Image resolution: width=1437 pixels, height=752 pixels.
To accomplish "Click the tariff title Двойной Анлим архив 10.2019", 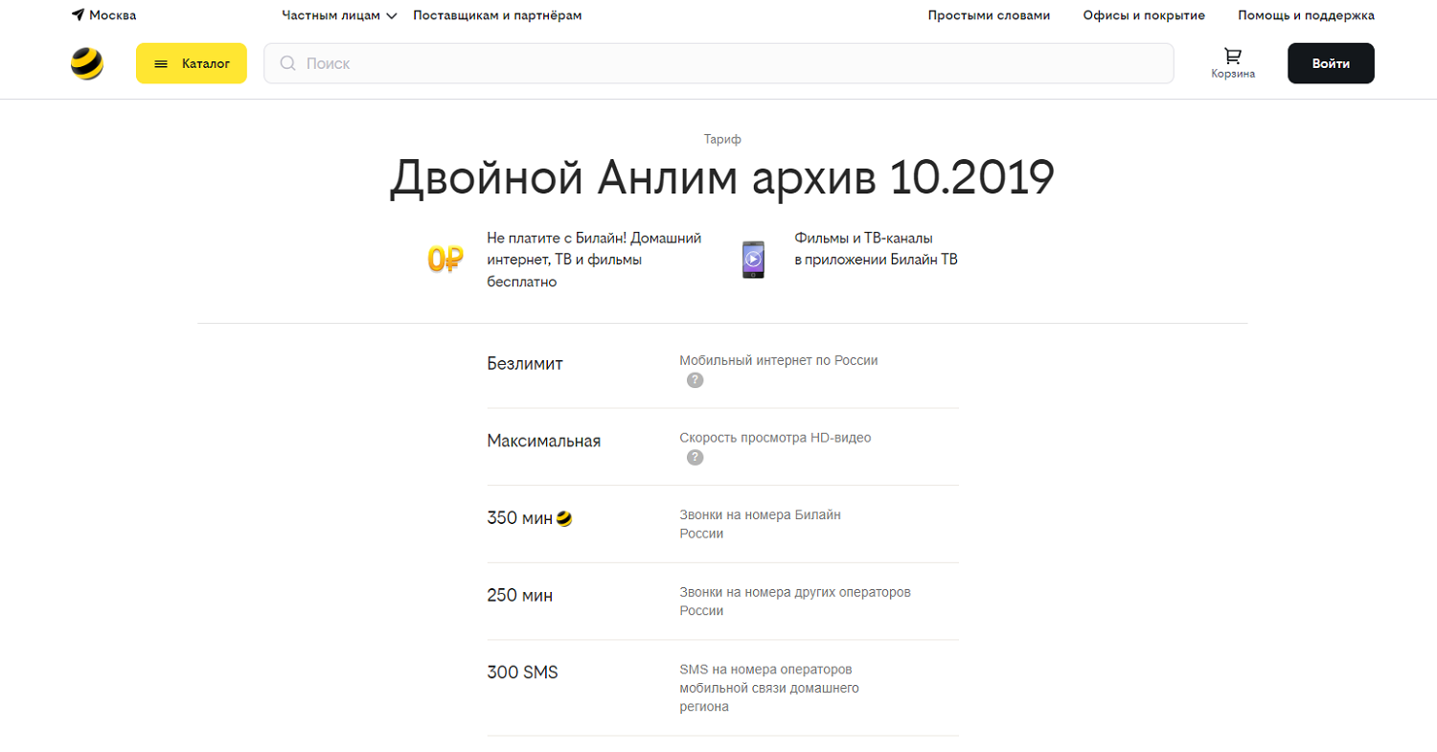I will 721,178.
